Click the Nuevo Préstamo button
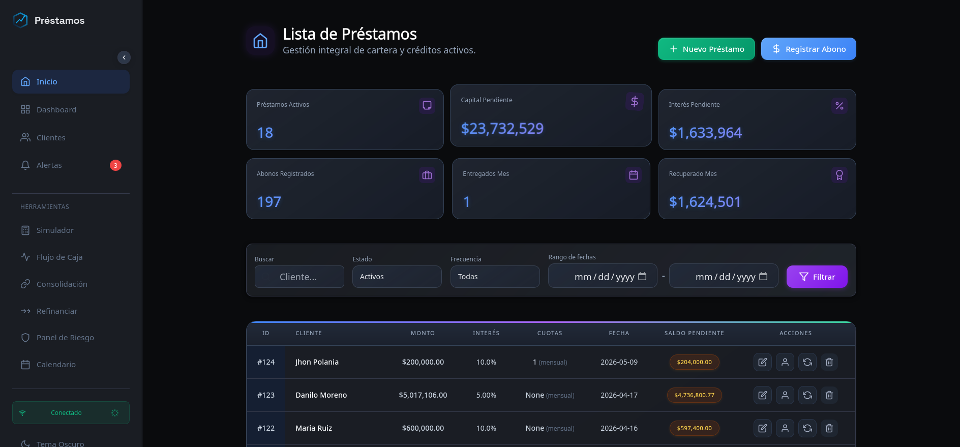 [706, 49]
